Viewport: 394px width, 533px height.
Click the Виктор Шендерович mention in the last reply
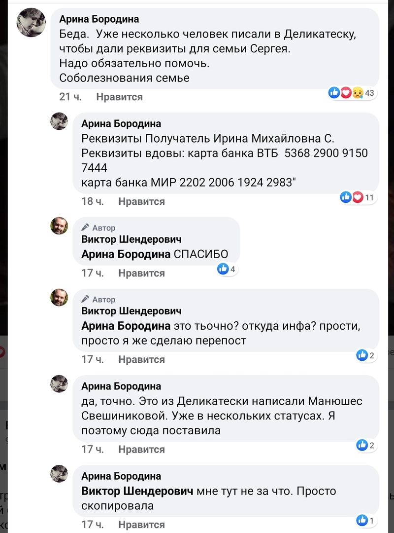coord(137,492)
